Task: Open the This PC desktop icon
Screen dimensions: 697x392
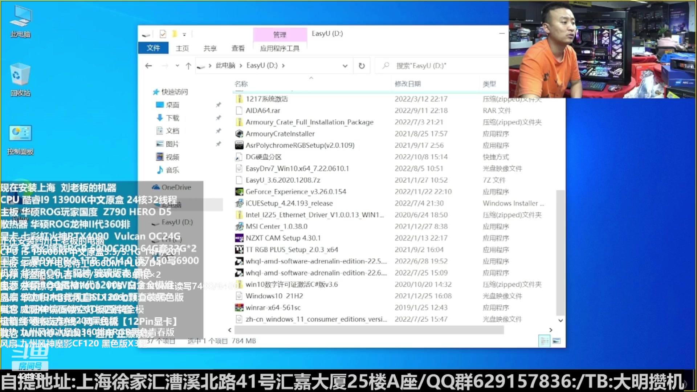Action: tap(21, 22)
